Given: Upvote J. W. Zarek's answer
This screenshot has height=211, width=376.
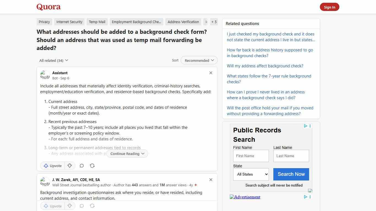Looking at the screenshot, I should (52, 206).
